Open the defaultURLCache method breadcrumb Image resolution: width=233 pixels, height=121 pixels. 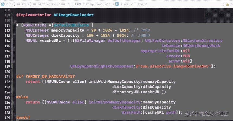pyautogui.click(x=134, y=4)
